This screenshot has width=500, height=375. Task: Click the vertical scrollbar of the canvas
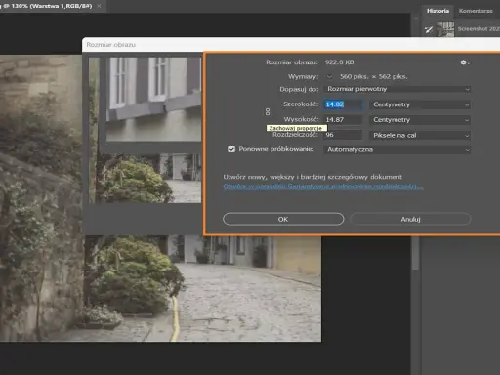coord(415,254)
